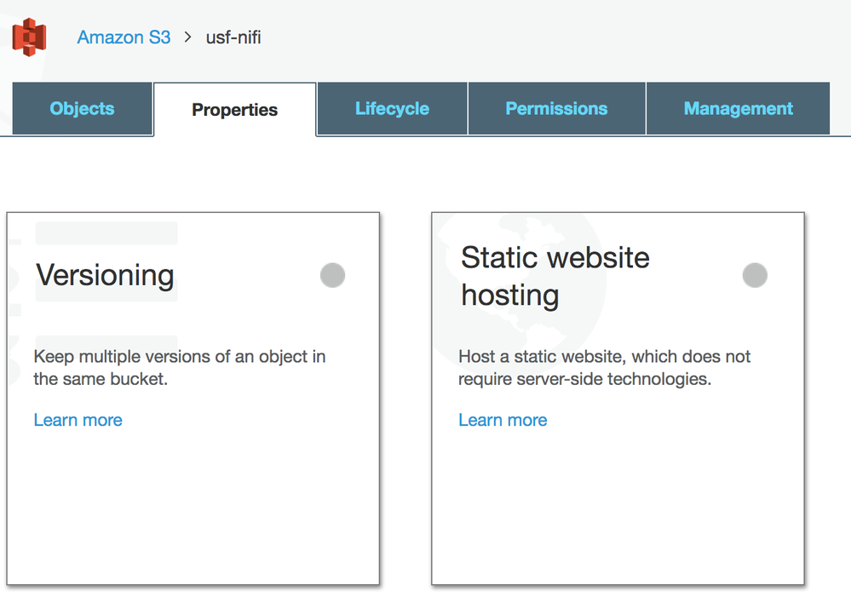The height and width of the screenshot is (614, 851).
Task: Switch to the Objects tab
Action: pos(82,109)
